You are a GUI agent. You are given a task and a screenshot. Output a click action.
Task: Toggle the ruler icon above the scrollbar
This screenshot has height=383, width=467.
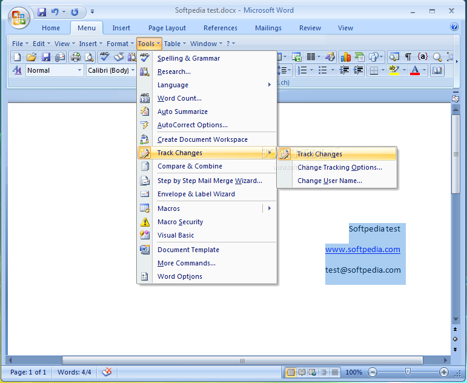pos(455,98)
